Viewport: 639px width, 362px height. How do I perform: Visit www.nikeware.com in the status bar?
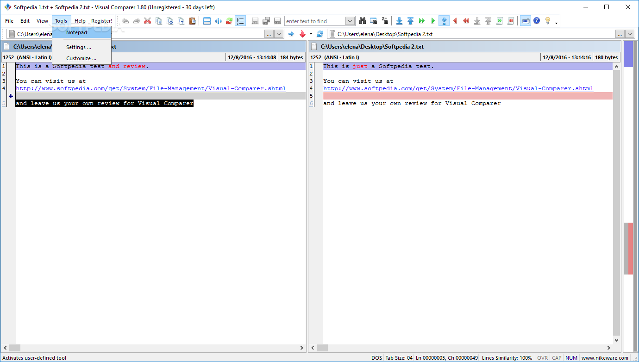coord(605,358)
